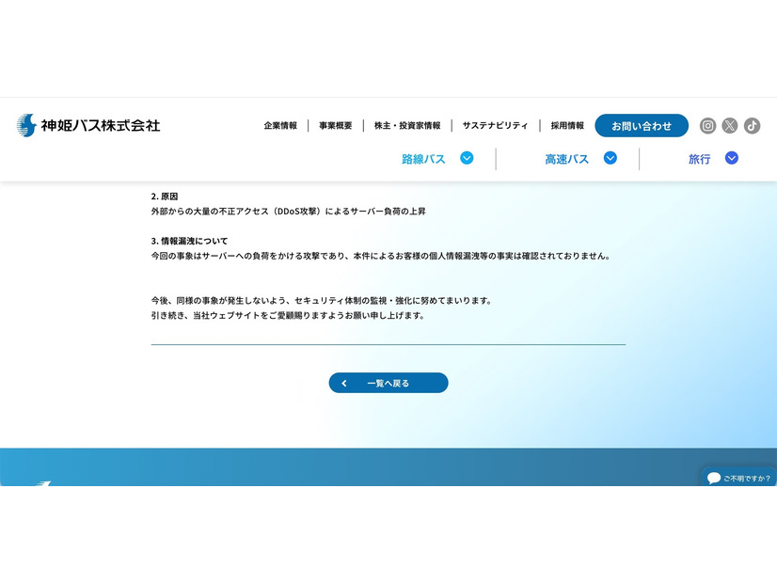Click the sentence starting 今回の事象はサーバー
The width and height of the screenshot is (777, 583).
[381, 256]
